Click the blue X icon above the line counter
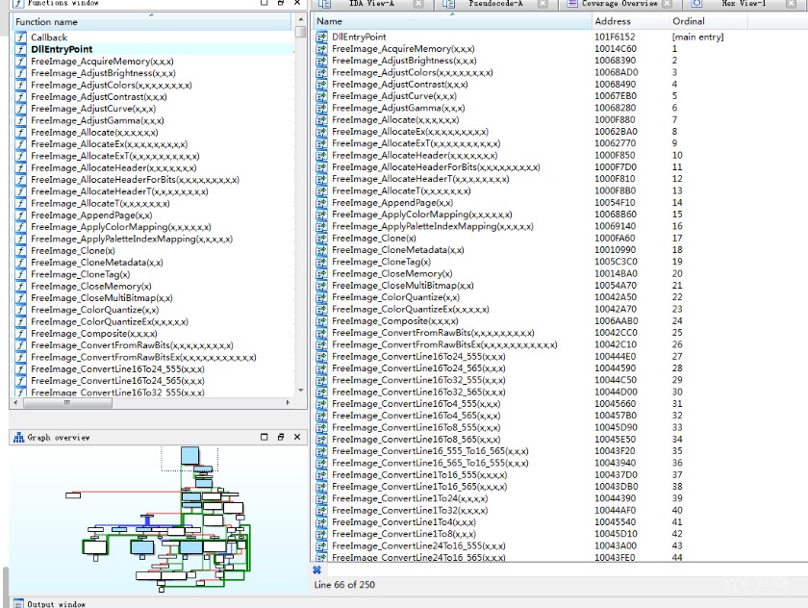The height and width of the screenshot is (608, 808). pos(316,570)
